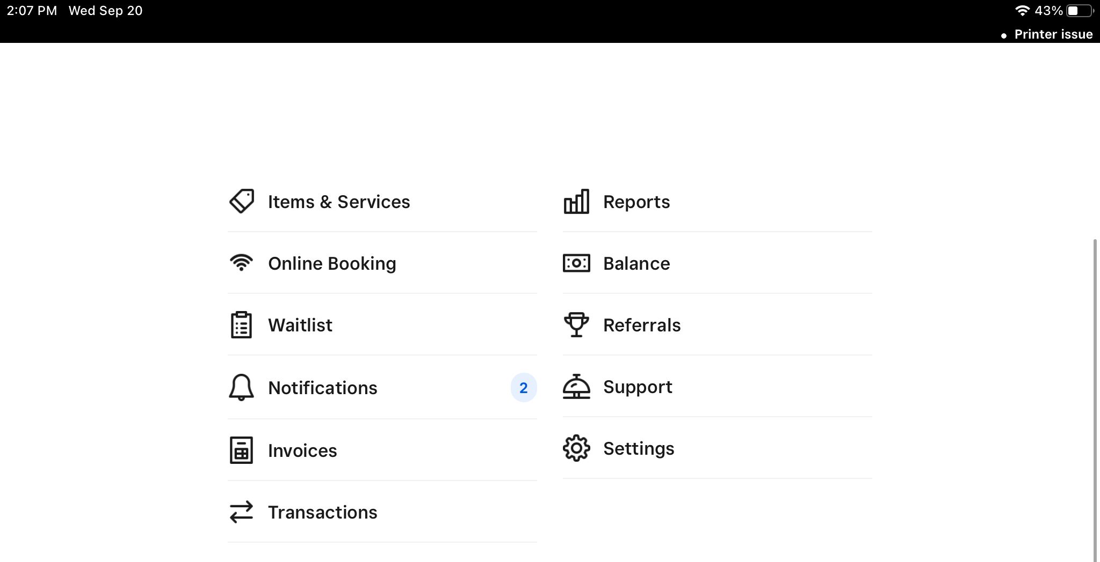Screen dimensions: 1100x562
Task: Check your Balance
Action: pos(636,263)
